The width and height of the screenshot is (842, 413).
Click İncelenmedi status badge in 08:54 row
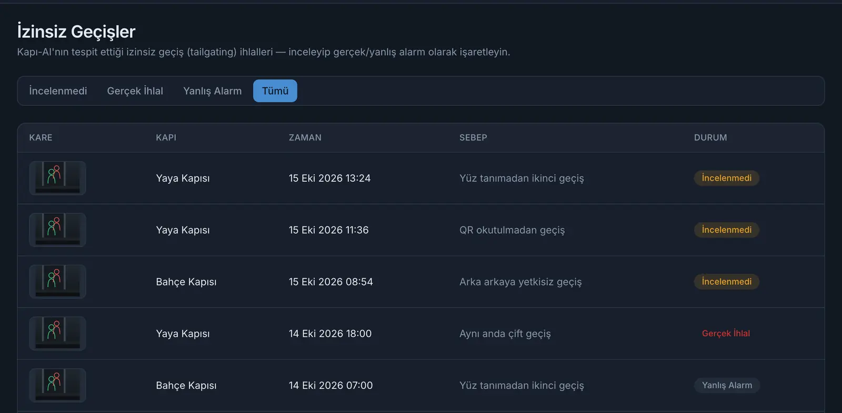point(727,282)
